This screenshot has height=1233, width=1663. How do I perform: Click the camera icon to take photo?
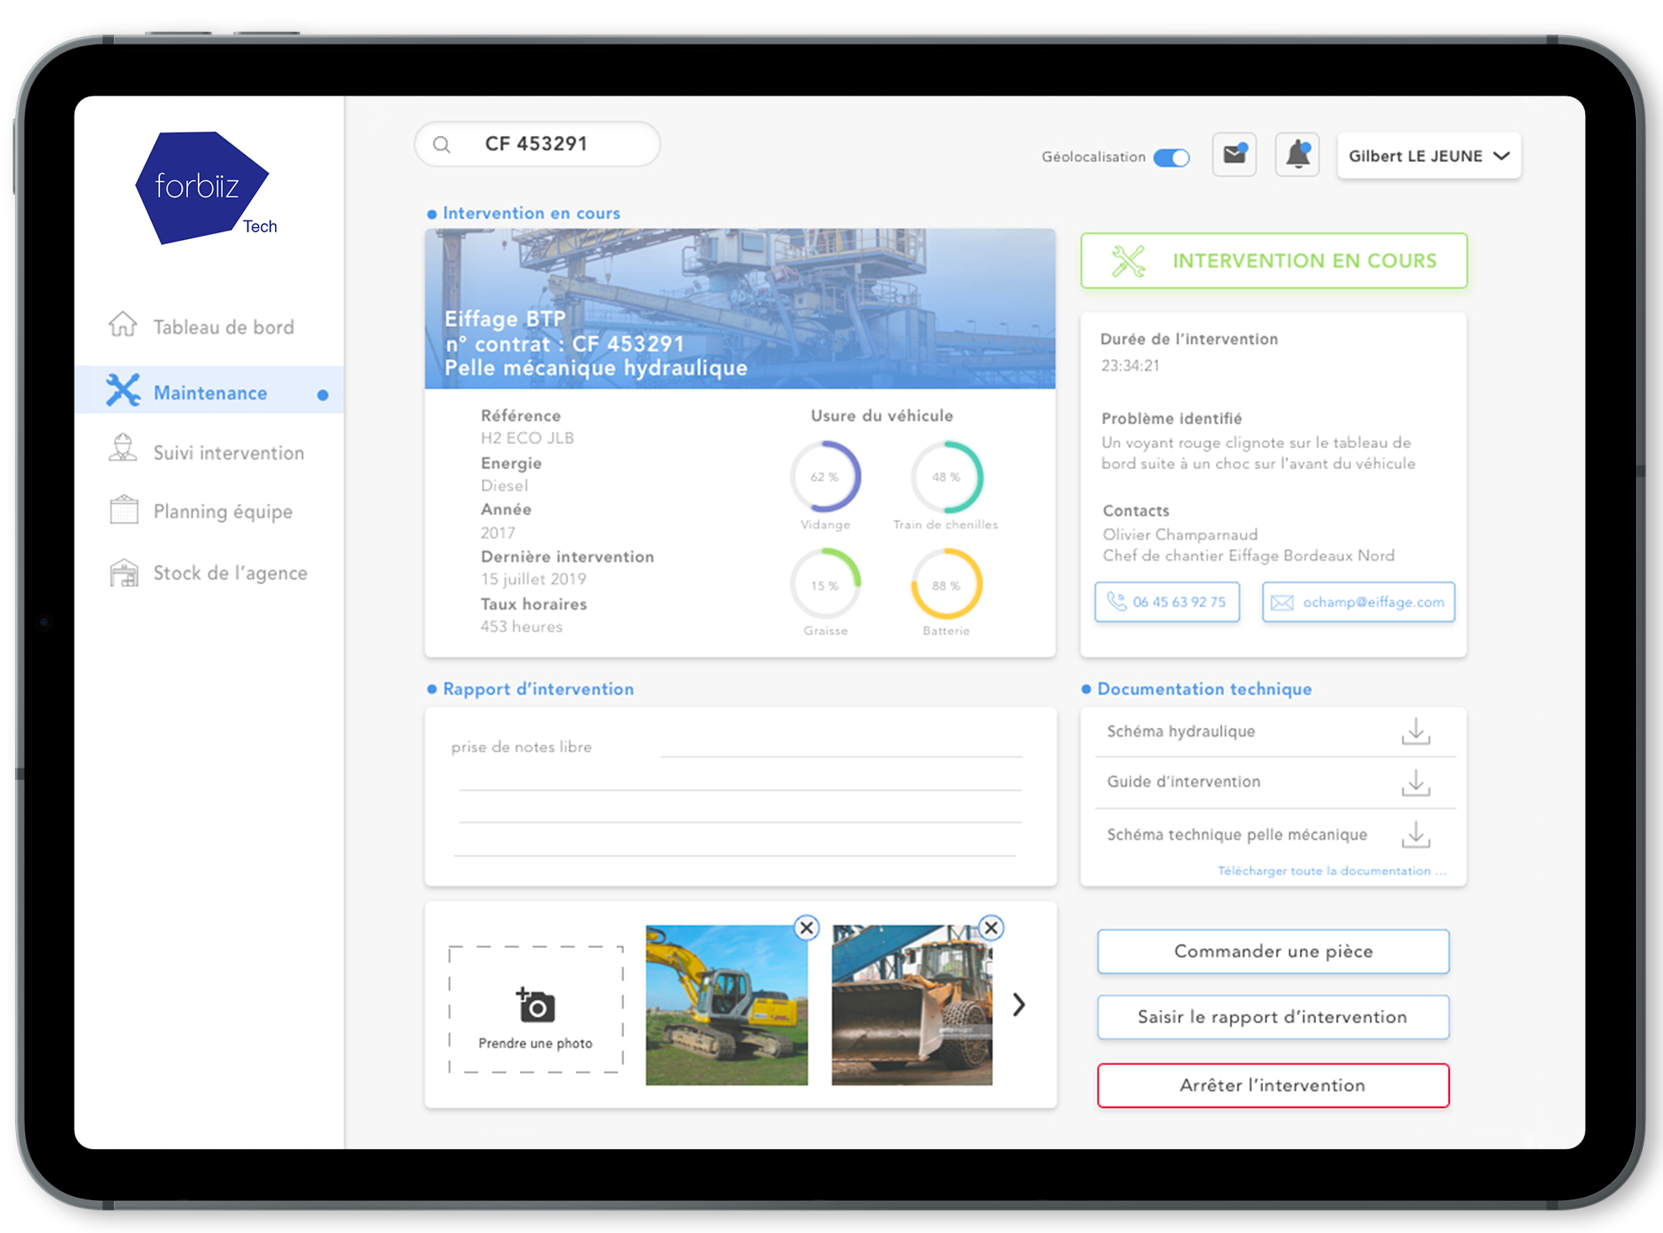coord(535,1005)
